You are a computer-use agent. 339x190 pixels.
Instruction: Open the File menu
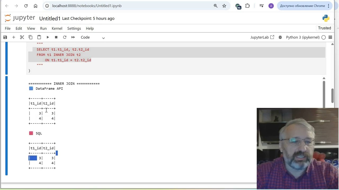pyautogui.click(x=8, y=28)
